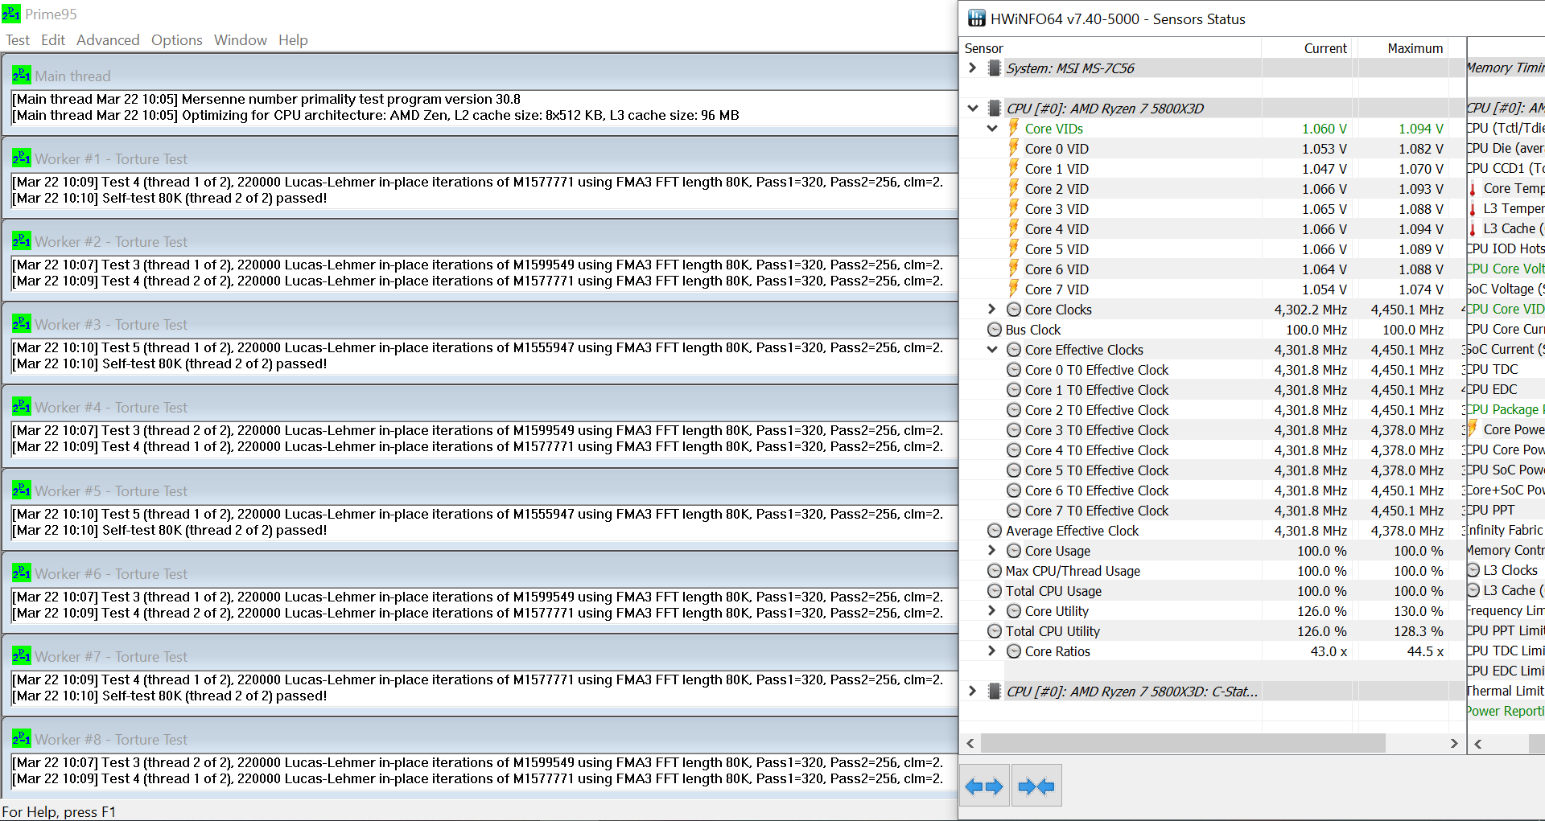Click the clock icon beside Bus Clock
Screen dimensions: 1545x821
coord(995,330)
